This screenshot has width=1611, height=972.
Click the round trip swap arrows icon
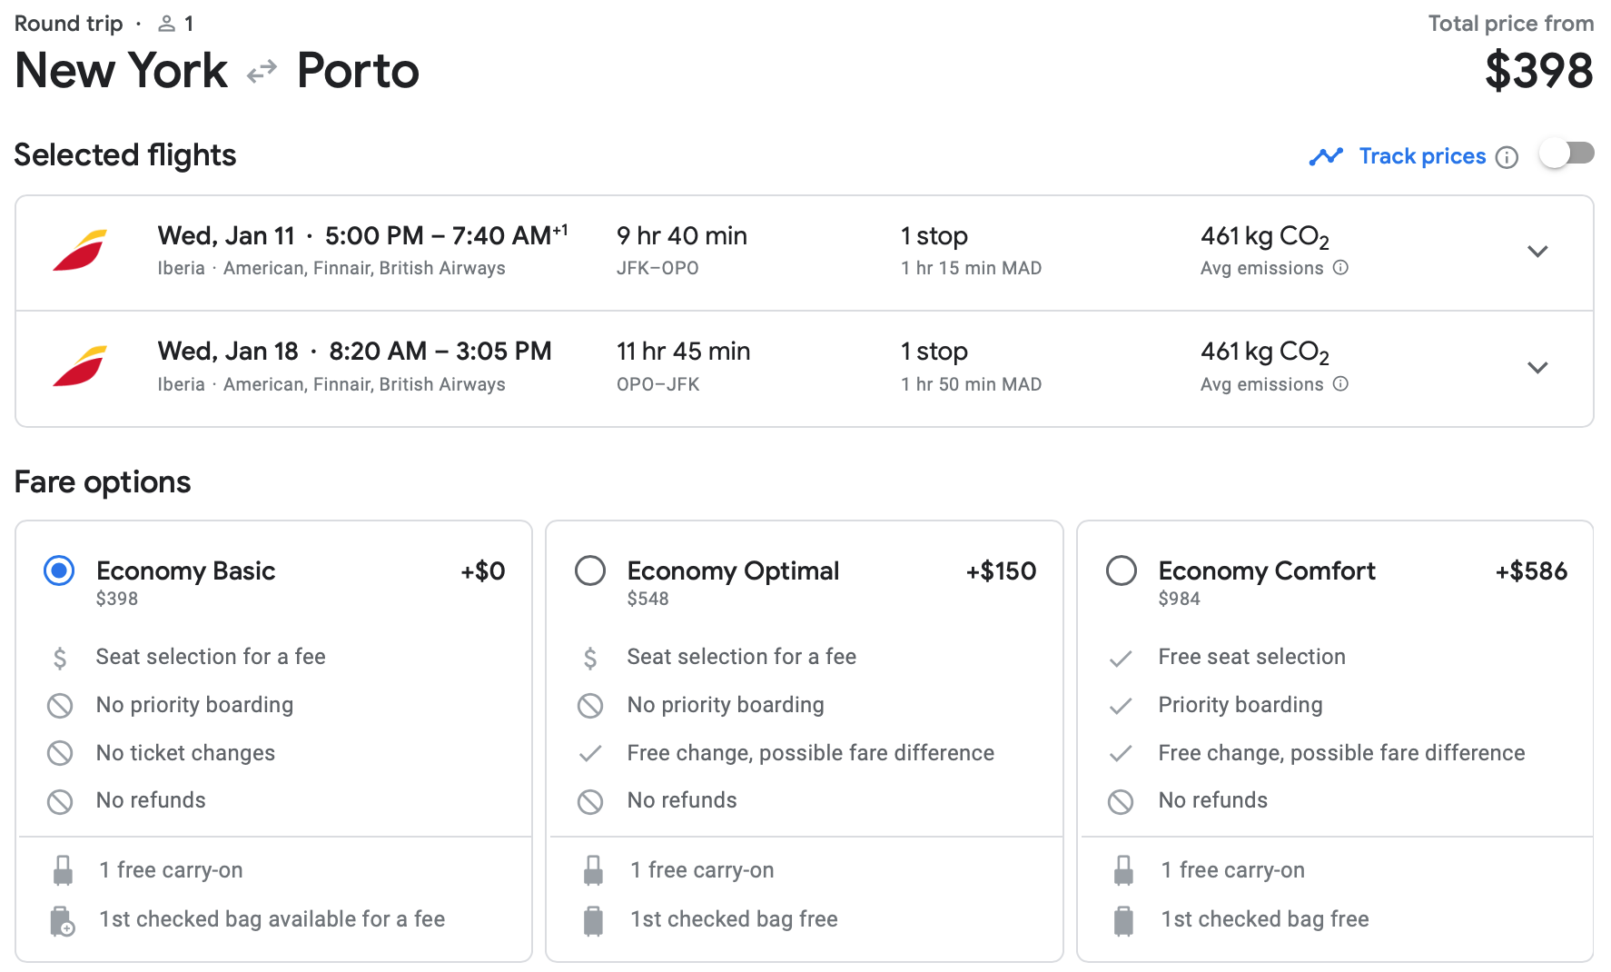[x=262, y=72]
